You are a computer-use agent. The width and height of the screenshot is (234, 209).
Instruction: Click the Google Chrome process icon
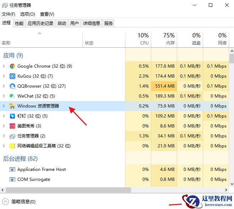point(12,66)
